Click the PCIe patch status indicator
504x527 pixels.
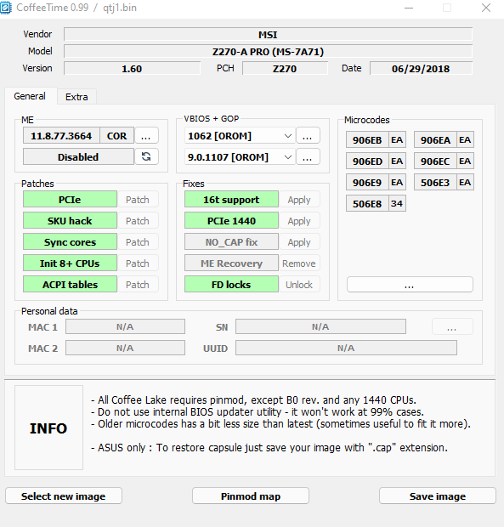70,199
